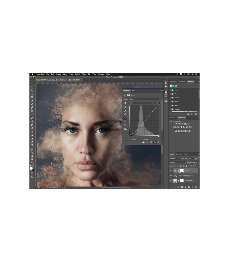This screenshot has height=262, width=229.
Task: Hide the Curves 1 layer
Action: coord(171,171)
